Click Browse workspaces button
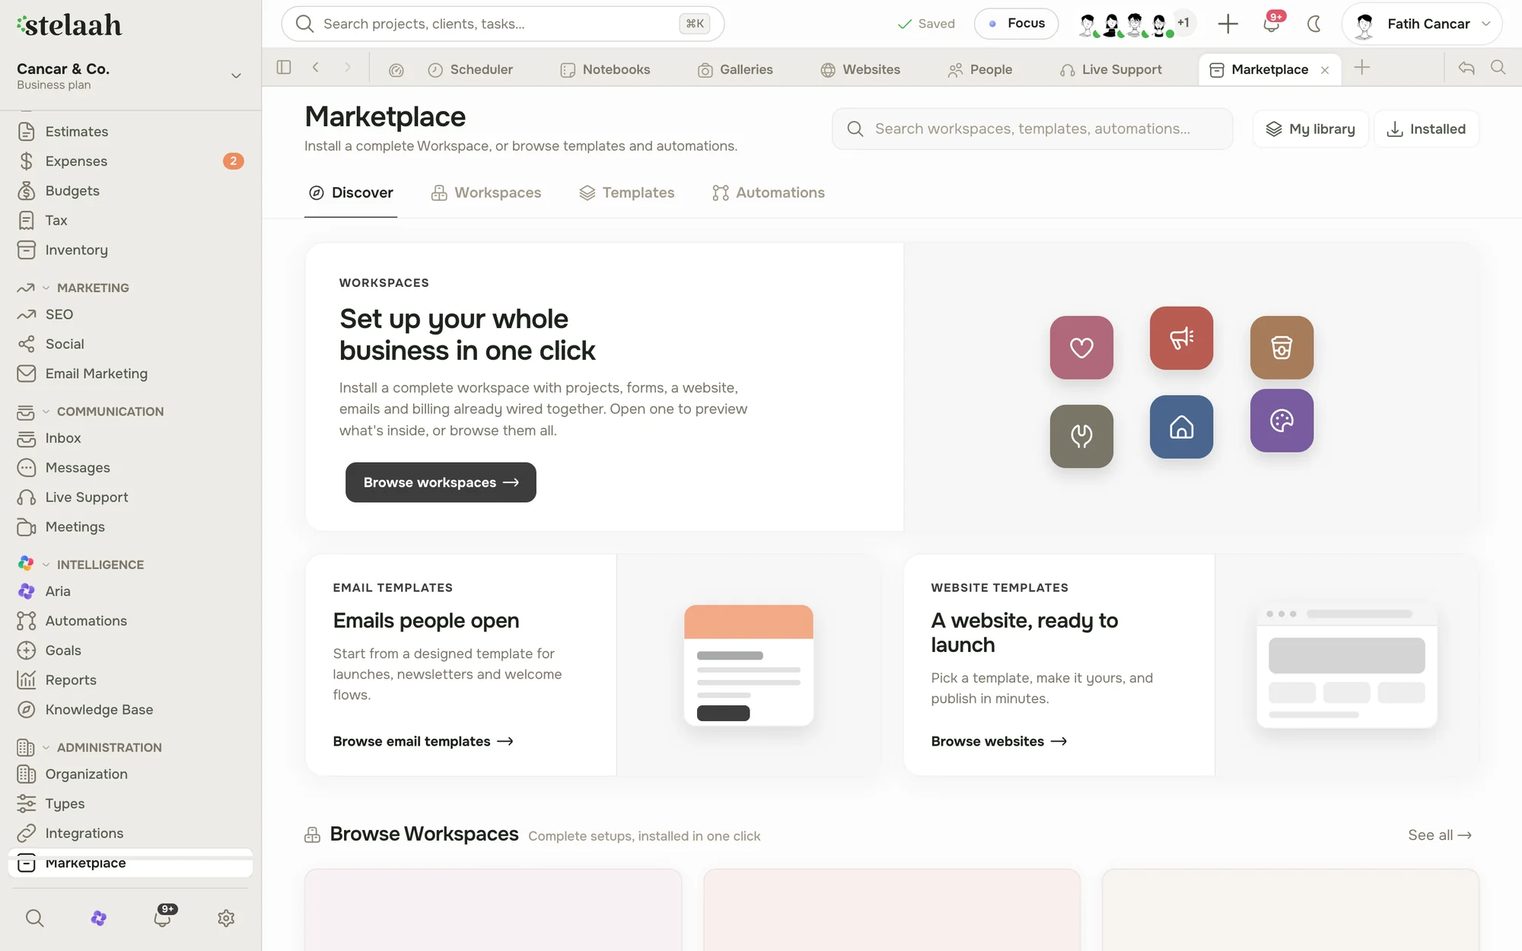This screenshot has width=1522, height=951. tap(441, 482)
